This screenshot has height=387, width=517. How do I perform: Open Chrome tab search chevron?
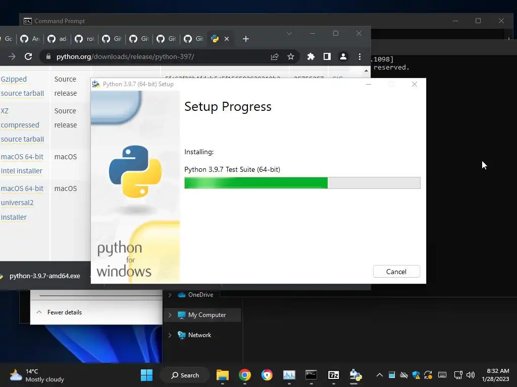tap(289, 33)
